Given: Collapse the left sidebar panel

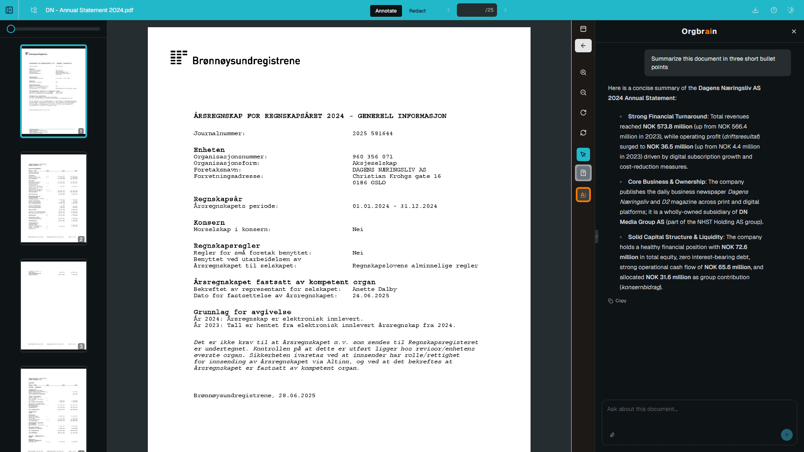Looking at the screenshot, I should pyautogui.click(x=9, y=10).
